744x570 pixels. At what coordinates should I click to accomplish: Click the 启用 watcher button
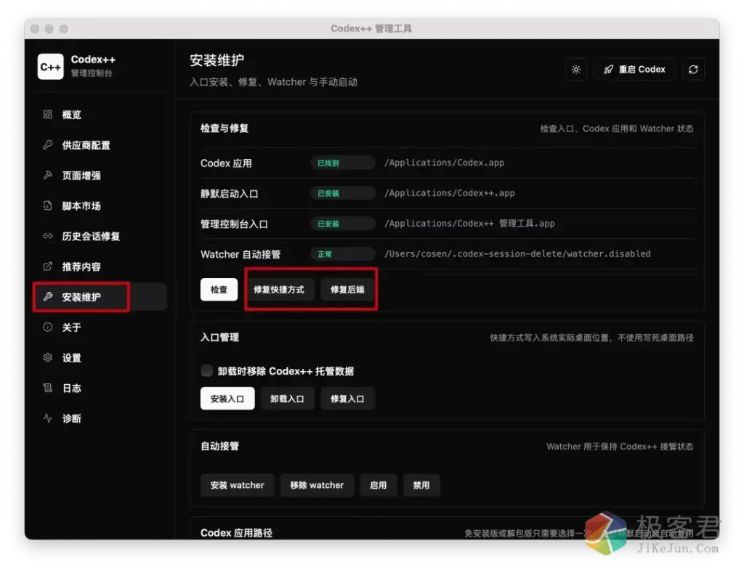tap(378, 485)
